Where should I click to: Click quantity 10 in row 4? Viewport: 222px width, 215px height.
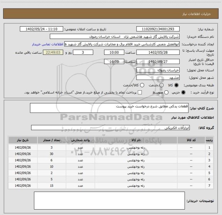52,166
